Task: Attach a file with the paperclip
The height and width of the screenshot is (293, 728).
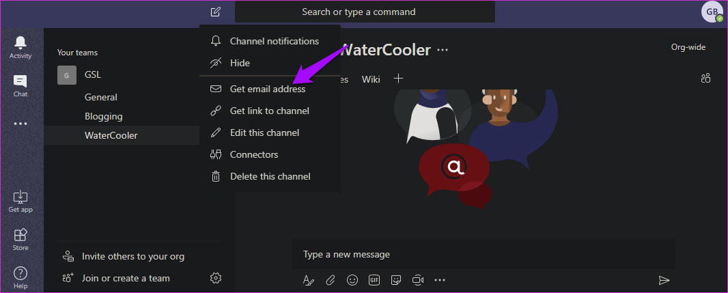Action: point(330,279)
